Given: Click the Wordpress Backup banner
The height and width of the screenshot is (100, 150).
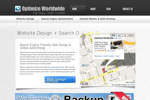Looking at the screenshot, I should pyautogui.click(x=74, y=96).
